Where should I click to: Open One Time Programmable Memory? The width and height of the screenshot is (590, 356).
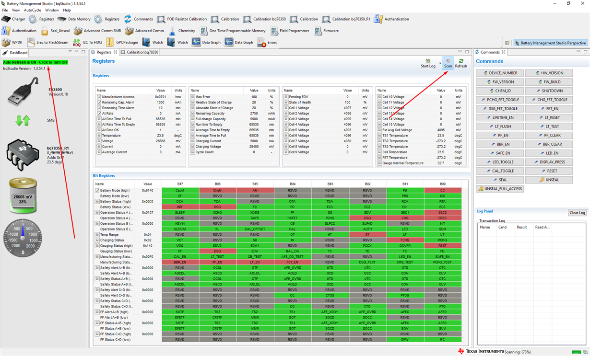click(x=233, y=31)
